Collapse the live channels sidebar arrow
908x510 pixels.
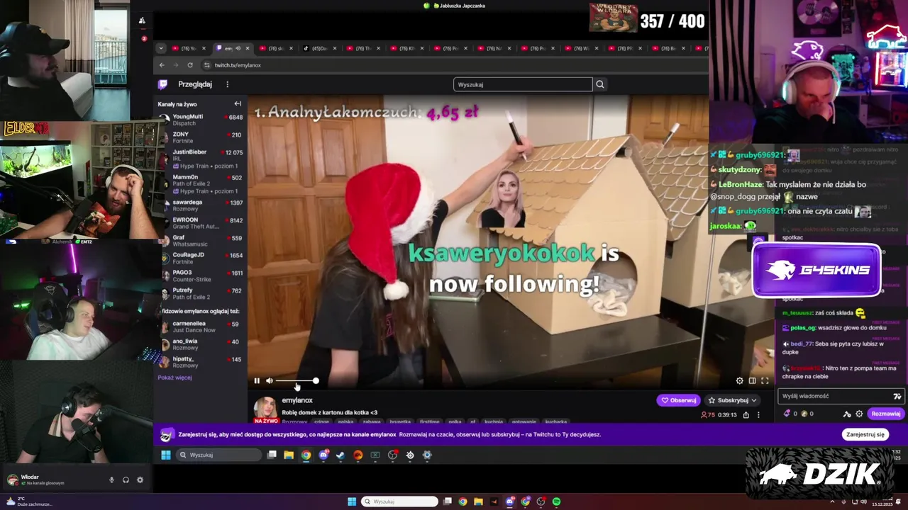point(238,103)
